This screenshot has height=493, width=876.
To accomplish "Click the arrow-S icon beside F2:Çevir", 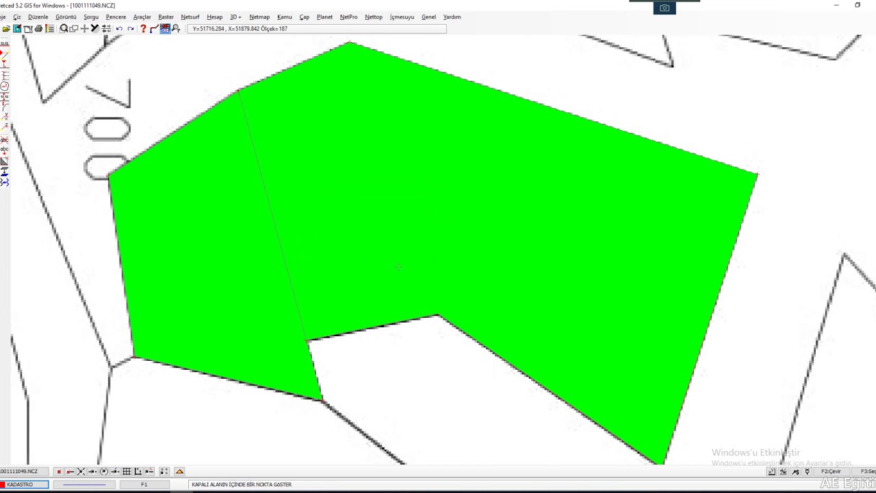I will point(795,472).
